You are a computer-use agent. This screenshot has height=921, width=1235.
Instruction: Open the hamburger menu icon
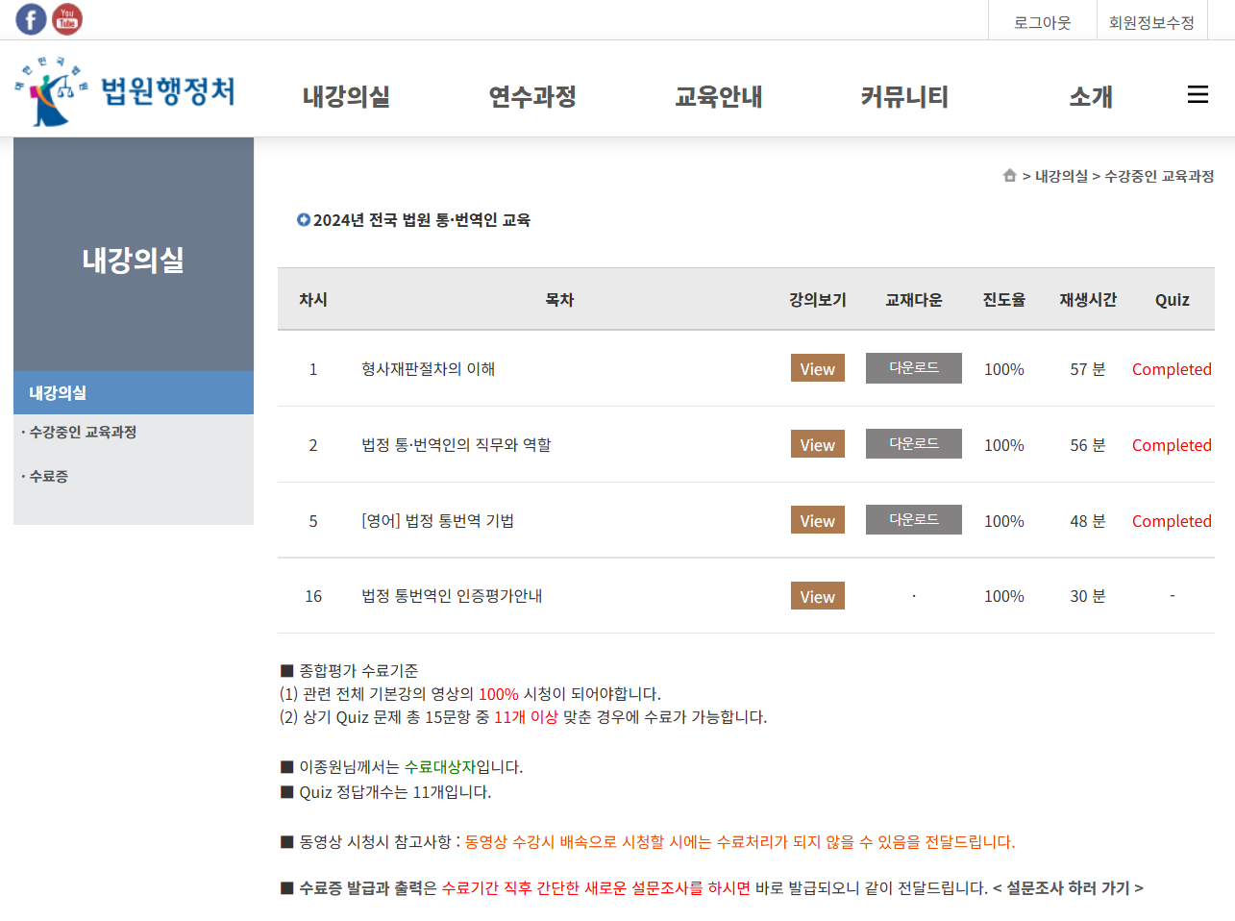1198,94
